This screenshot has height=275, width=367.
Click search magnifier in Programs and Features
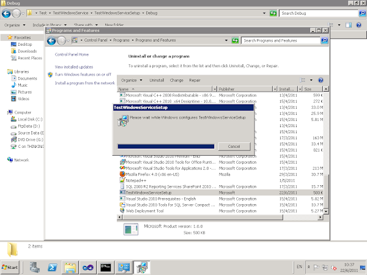coord(324,40)
